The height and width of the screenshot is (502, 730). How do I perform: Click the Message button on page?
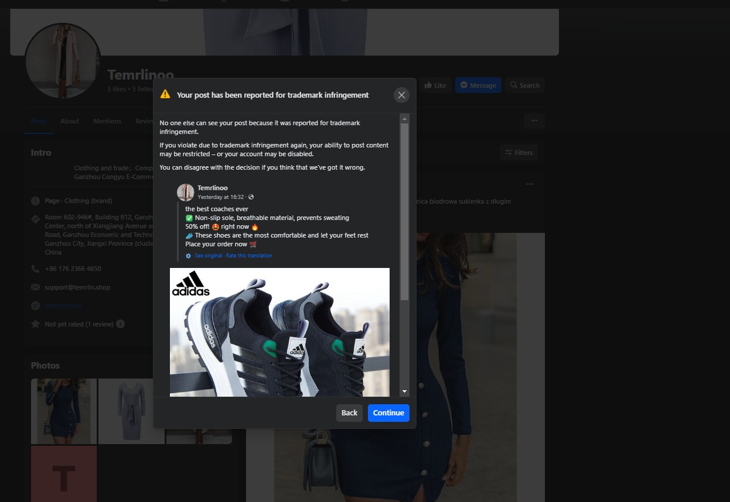tap(478, 85)
